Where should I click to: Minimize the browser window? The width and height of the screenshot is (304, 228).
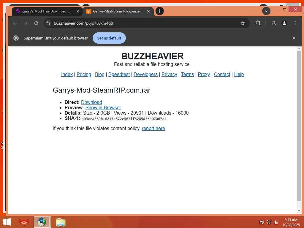pos(277,10)
